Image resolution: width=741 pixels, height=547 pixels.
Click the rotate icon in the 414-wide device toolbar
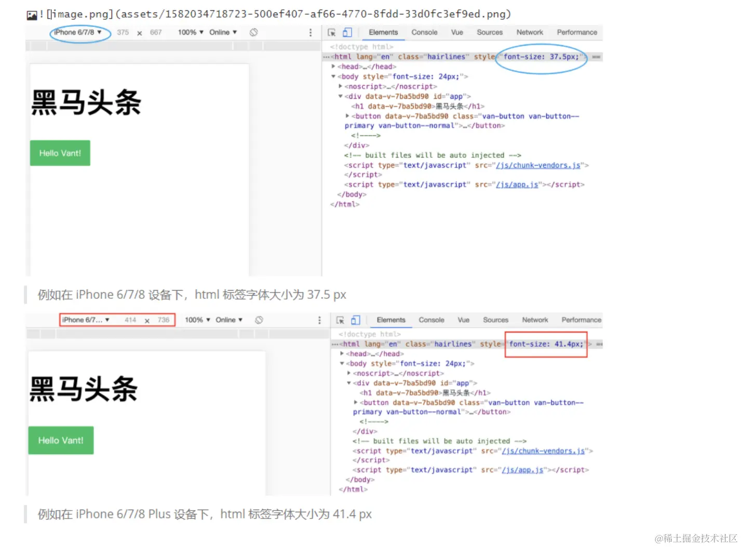[x=259, y=320]
